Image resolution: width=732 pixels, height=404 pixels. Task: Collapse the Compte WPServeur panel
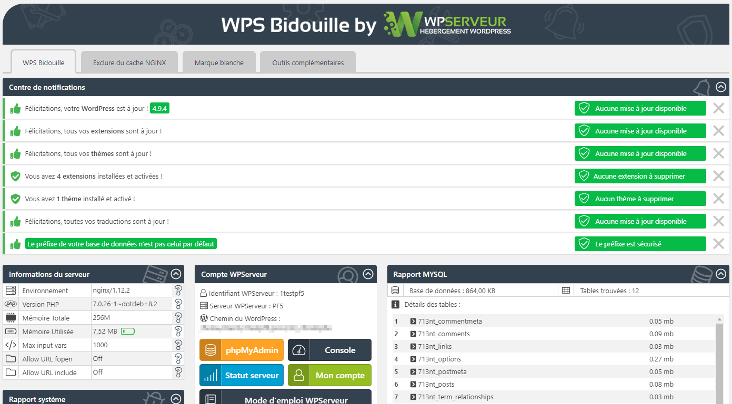tap(368, 274)
